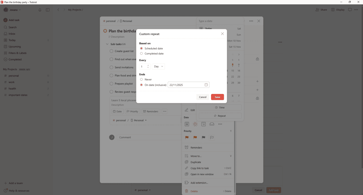Open the Day interval unit dropdown
The height and width of the screenshot is (195, 363).
point(158,67)
